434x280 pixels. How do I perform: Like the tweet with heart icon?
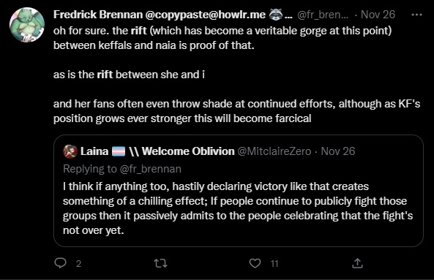[x=255, y=263]
